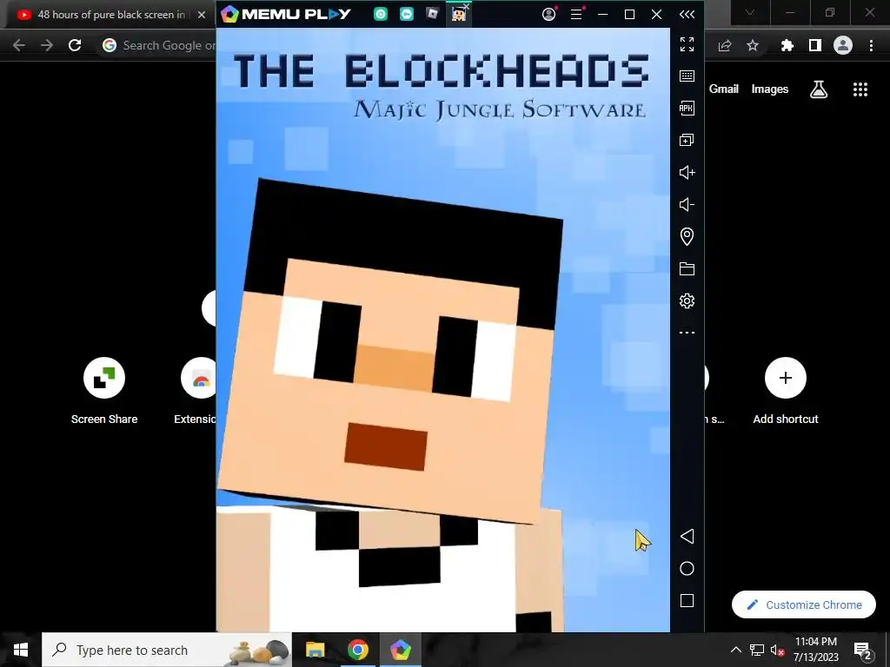Image resolution: width=890 pixels, height=667 pixels.
Task: Click the muted volume tray icon
Action: (x=778, y=650)
